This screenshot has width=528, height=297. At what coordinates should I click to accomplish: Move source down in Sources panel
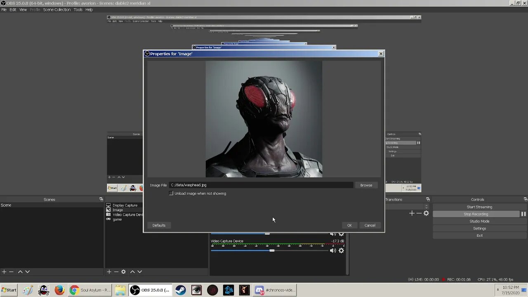[x=140, y=272]
